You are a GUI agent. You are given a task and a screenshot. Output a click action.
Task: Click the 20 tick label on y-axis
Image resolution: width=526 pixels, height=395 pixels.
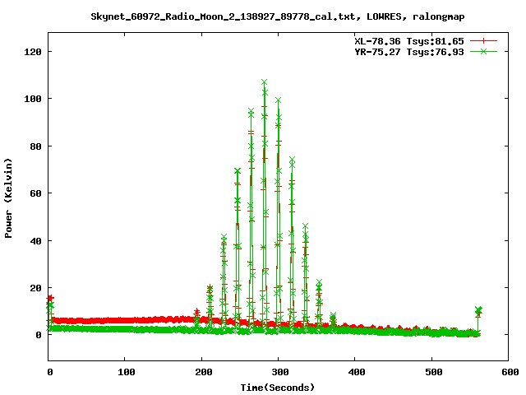click(35, 288)
